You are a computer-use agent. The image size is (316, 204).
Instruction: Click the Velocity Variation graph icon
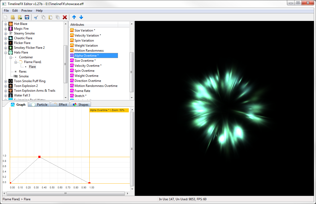(72, 35)
